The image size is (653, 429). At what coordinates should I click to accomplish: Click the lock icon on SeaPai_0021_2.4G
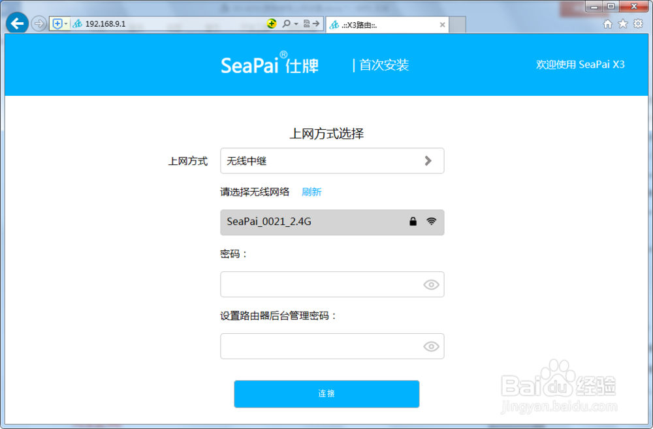point(413,221)
